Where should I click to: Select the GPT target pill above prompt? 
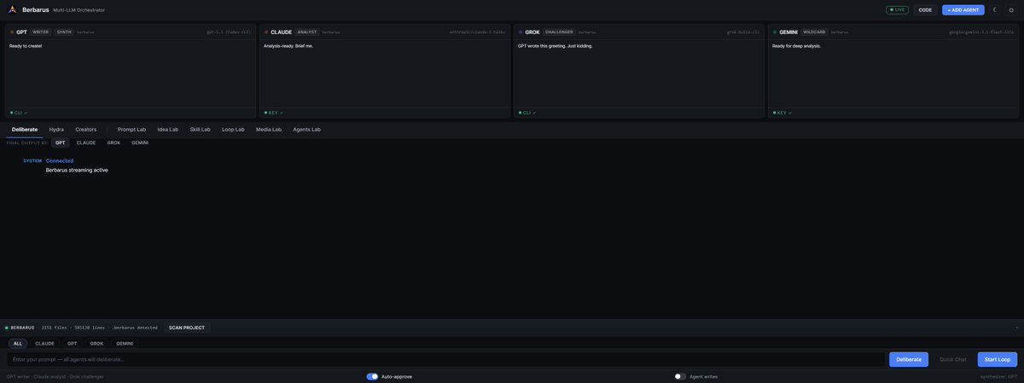tap(72, 343)
